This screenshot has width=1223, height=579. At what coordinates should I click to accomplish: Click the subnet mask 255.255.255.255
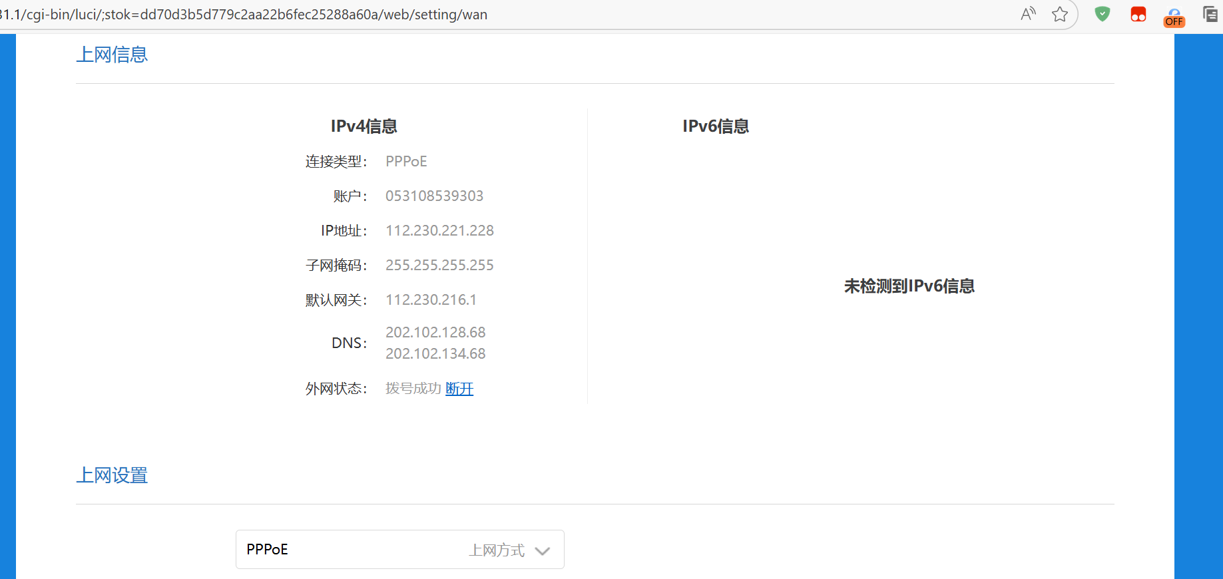click(440, 266)
